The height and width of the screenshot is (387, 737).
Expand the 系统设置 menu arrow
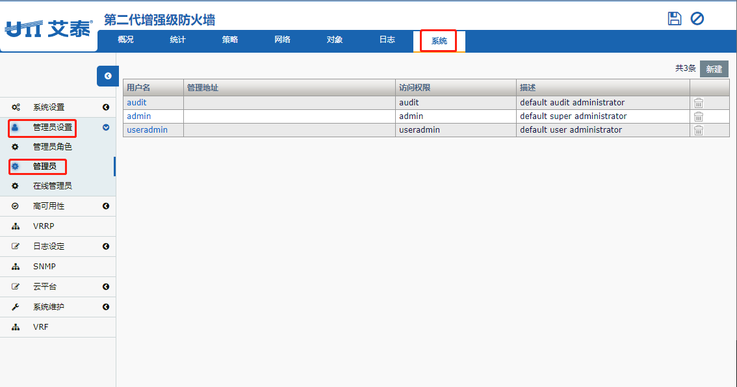106,107
